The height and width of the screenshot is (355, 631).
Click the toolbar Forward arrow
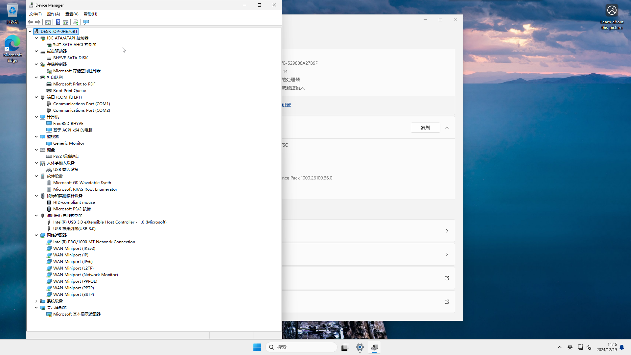click(x=38, y=22)
